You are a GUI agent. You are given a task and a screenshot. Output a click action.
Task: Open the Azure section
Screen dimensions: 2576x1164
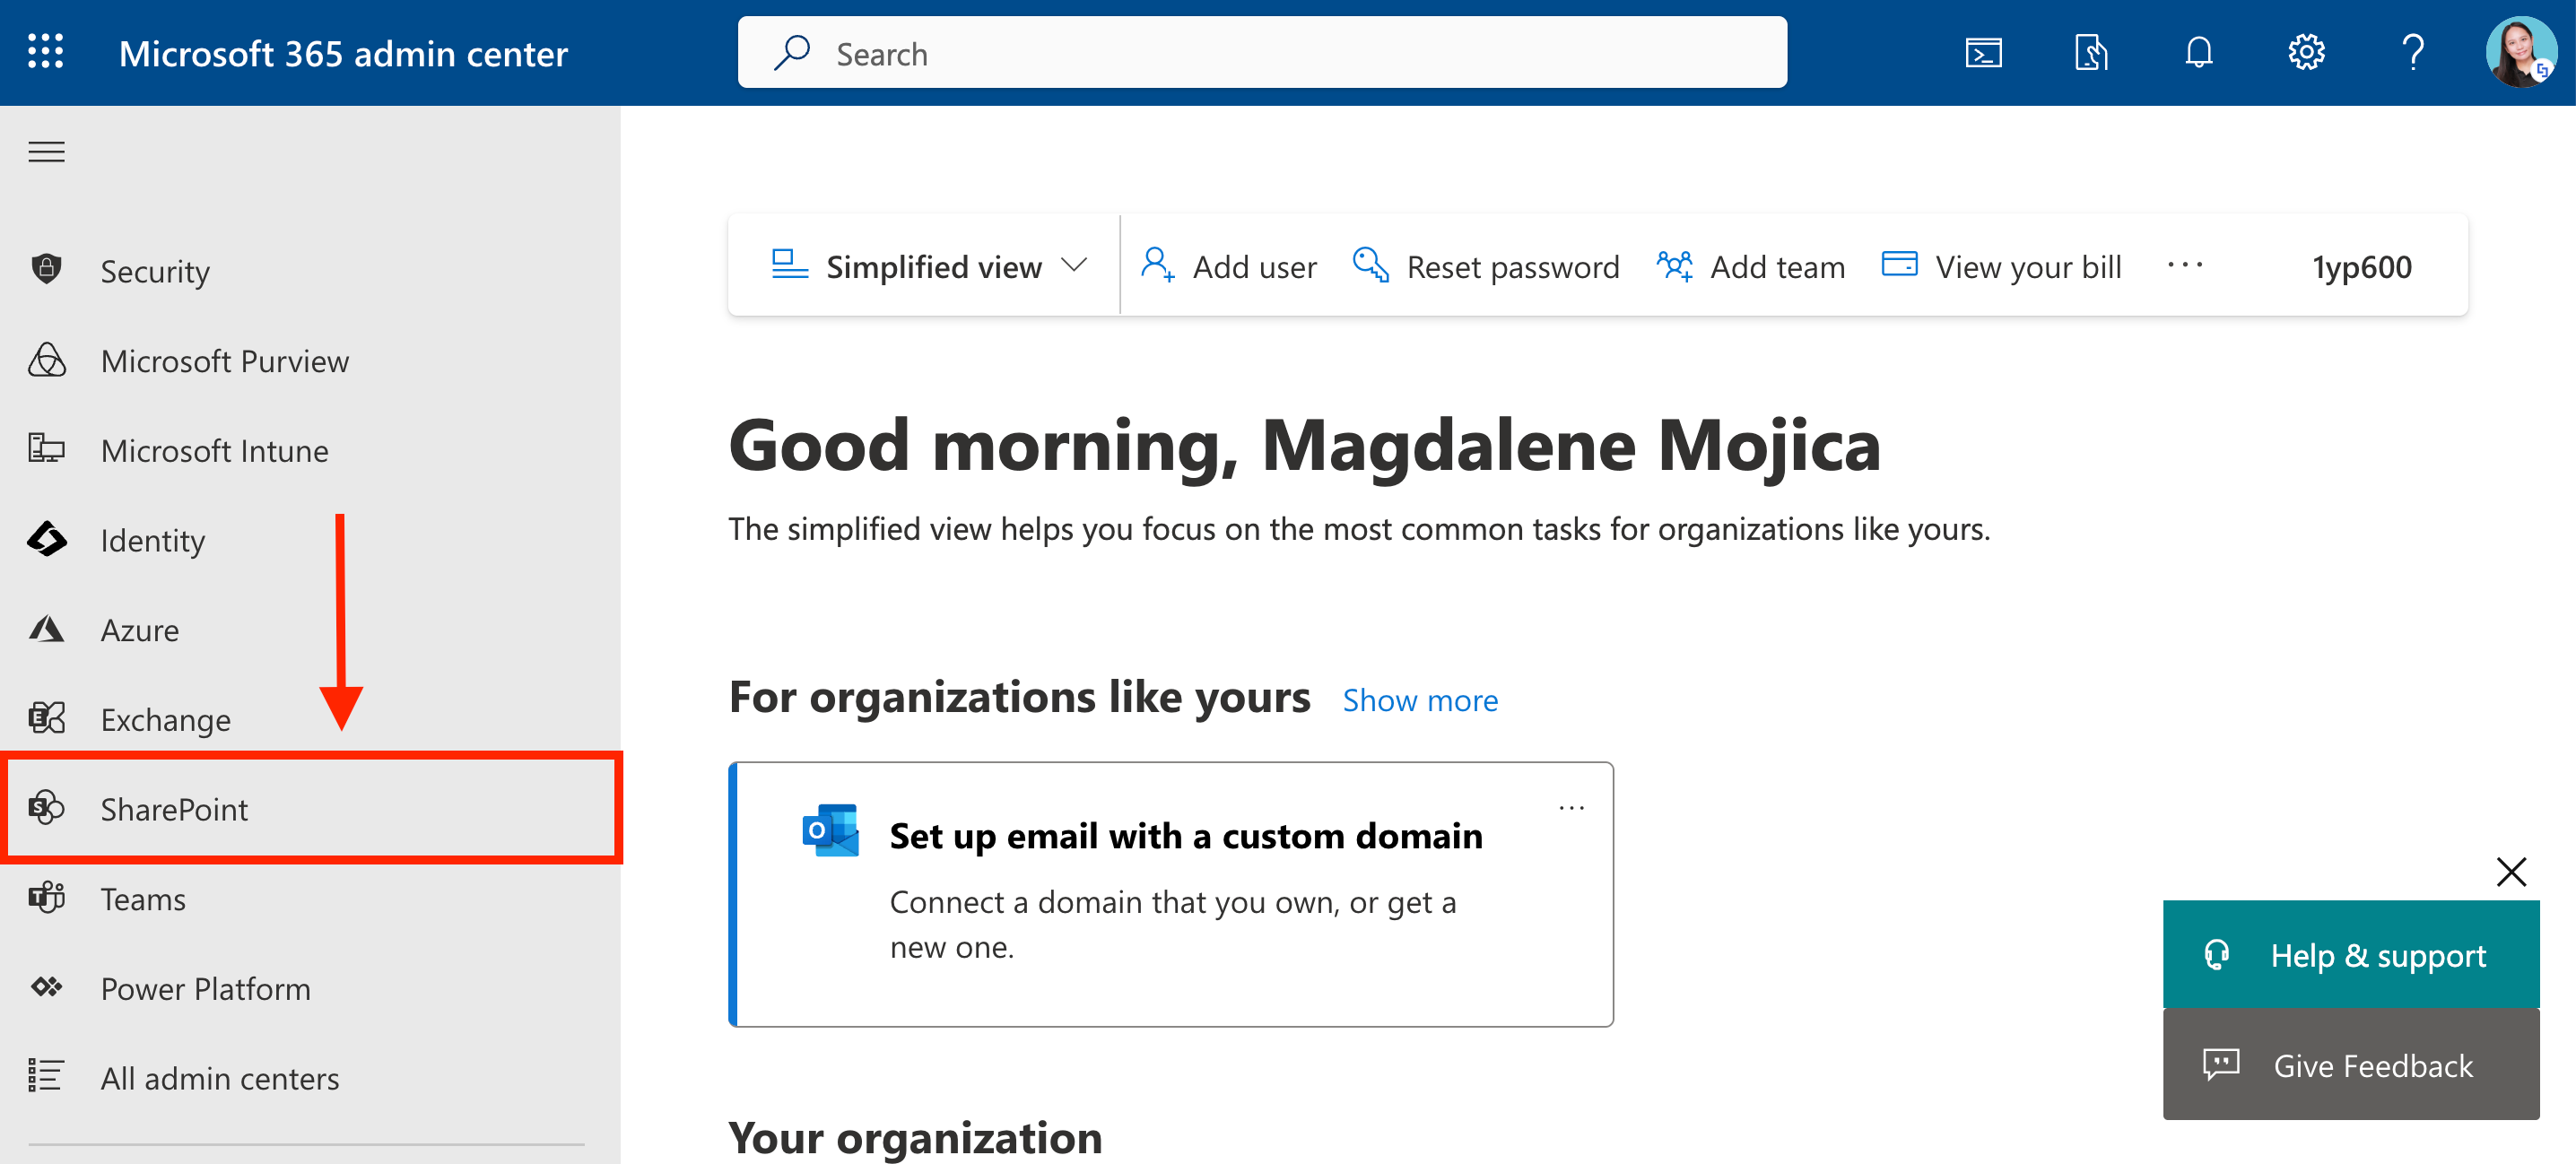[139, 629]
